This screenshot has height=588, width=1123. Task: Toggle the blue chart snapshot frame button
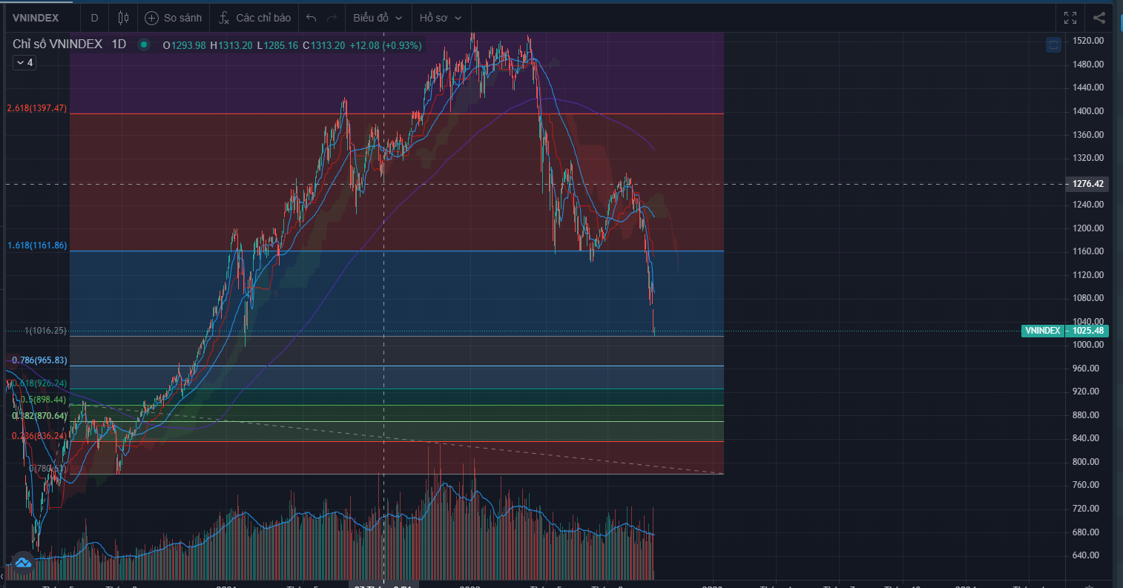click(x=1053, y=45)
